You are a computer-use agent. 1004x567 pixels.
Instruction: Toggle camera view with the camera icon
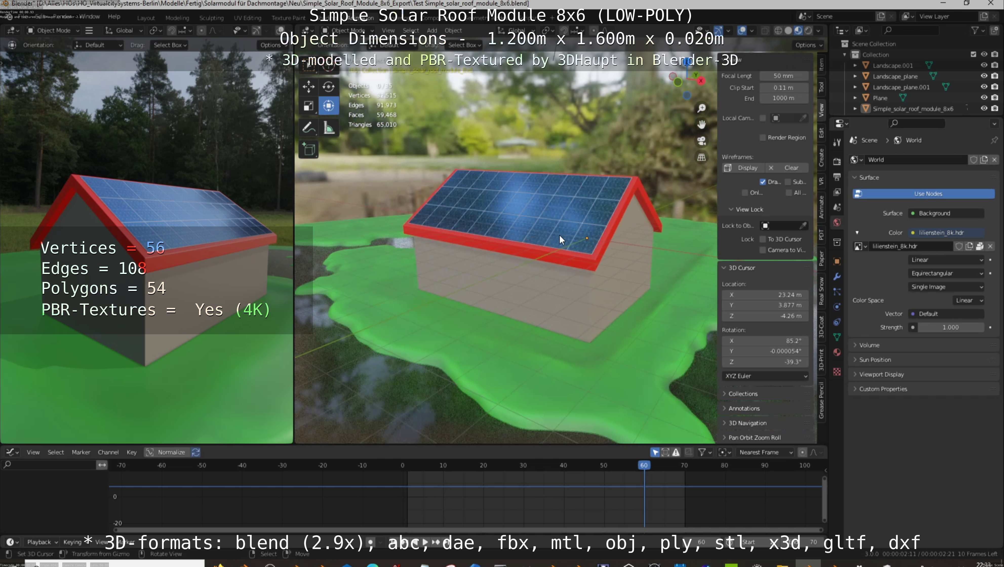pyautogui.click(x=702, y=141)
